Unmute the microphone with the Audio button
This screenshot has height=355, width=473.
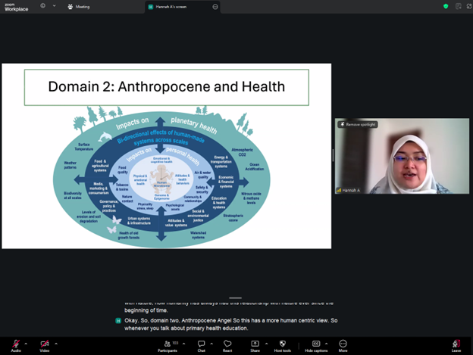15,344
